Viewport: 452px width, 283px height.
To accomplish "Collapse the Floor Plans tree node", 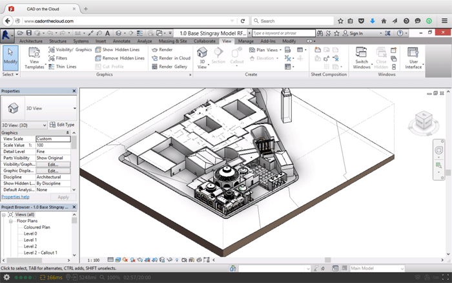I will (11, 221).
